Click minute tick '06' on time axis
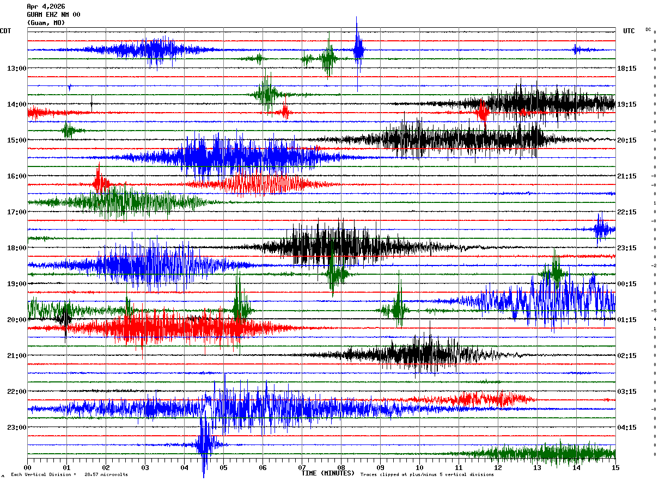 click(x=263, y=467)
